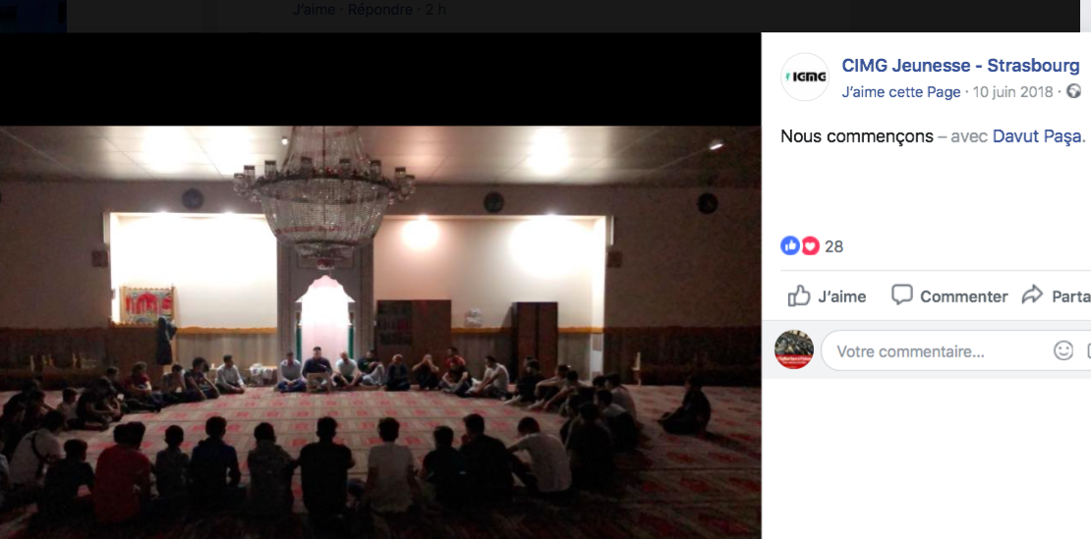The height and width of the screenshot is (539, 1091).
Task: Click the J'aime cette Page link
Action: 901,91
